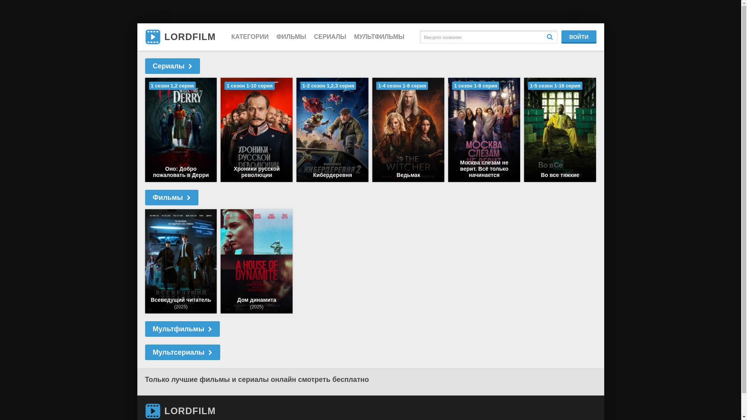The height and width of the screenshot is (420, 747).
Task: Click the '1 сезон 1-8 серия' badge
Action: click(475, 86)
